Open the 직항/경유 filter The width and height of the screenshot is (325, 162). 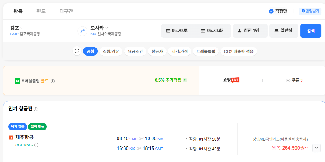click(111, 51)
